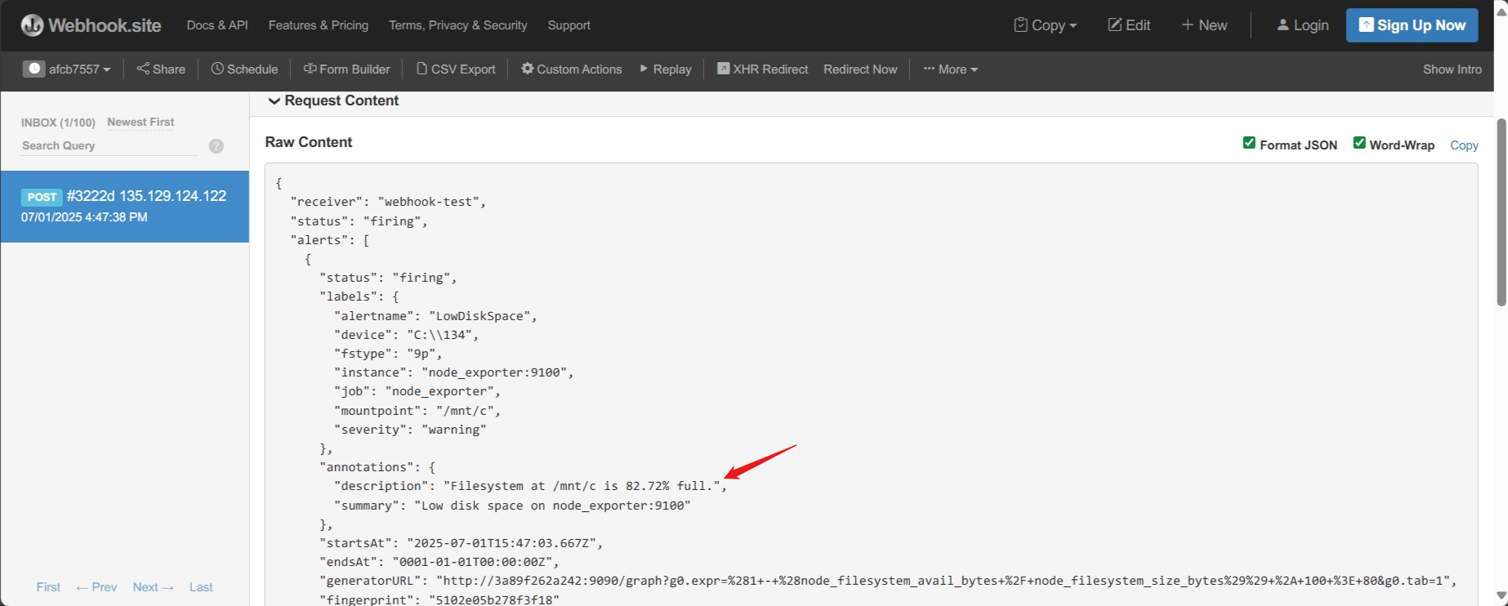Open Custom Actions gear icon

[x=527, y=69]
